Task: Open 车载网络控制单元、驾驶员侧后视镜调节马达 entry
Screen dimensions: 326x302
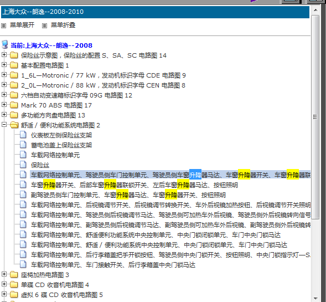Action: [170, 215]
